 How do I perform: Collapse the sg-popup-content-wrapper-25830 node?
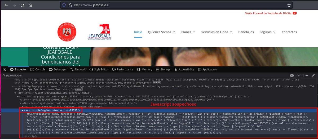(18, 96)
